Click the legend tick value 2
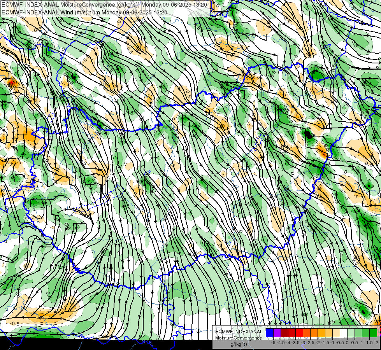The width and height of the screenshot is (381, 350). [377, 343]
